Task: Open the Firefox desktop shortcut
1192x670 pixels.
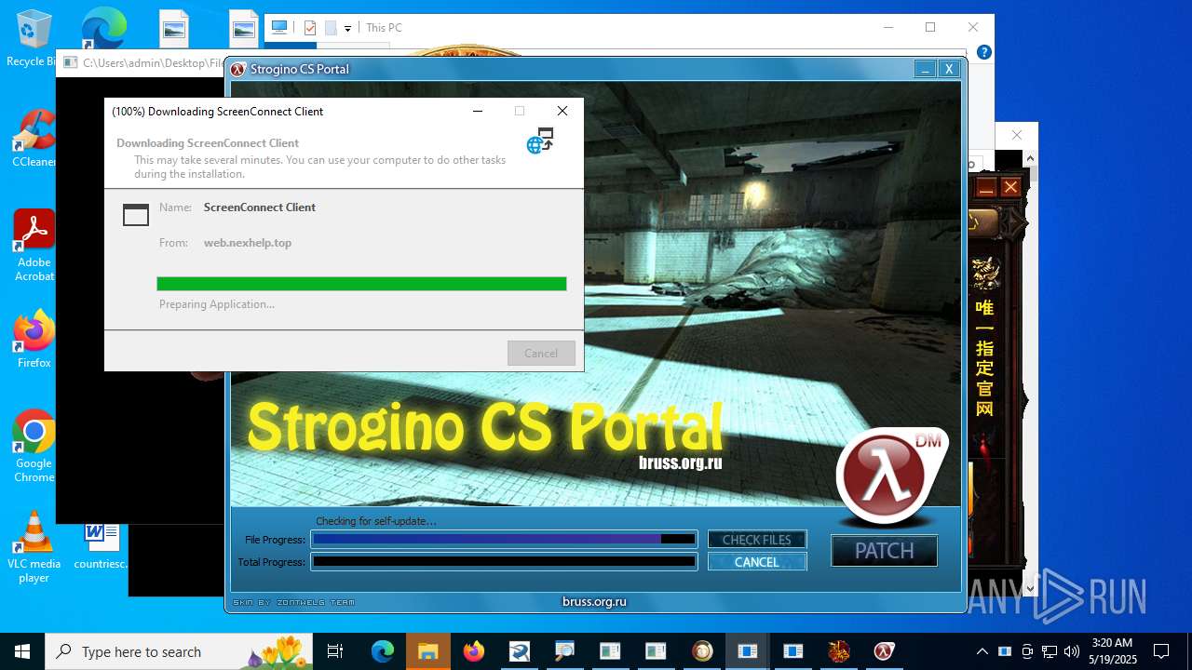Action: pyautogui.click(x=34, y=340)
